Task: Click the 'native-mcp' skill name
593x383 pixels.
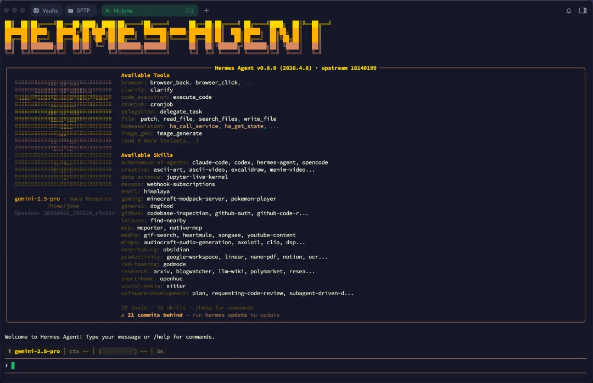Action: pyautogui.click(x=186, y=228)
